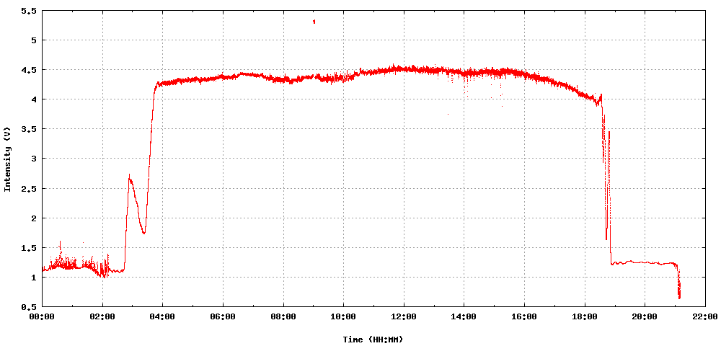Screen dimensions: 721x346
Task: Click the 1 y-axis tick label
Action: pos(33,277)
